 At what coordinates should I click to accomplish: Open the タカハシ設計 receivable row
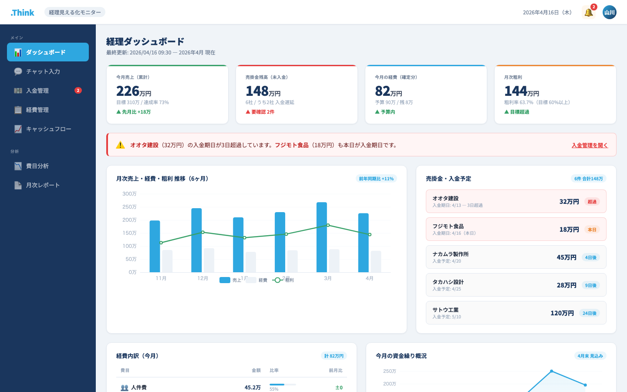coord(516,285)
